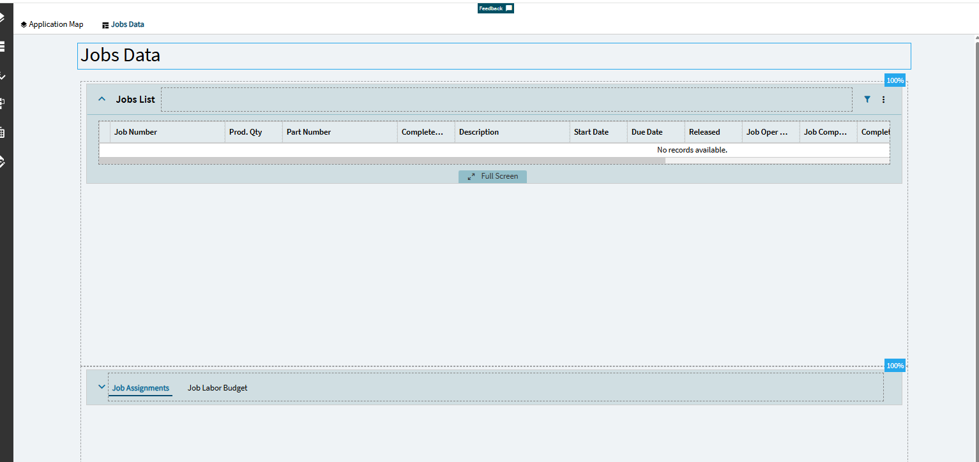The image size is (979, 462).
Task: Click the Part Number column header
Action: (x=340, y=132)
